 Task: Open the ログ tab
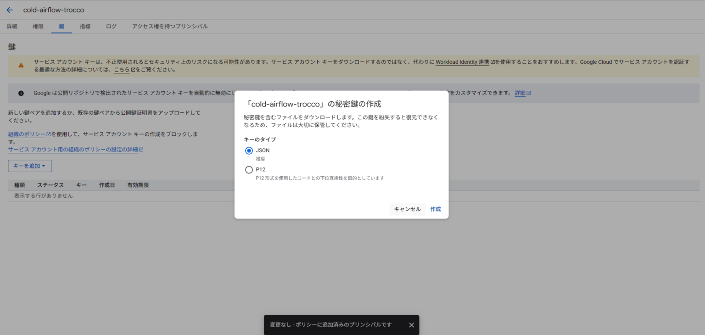(111, 26)
